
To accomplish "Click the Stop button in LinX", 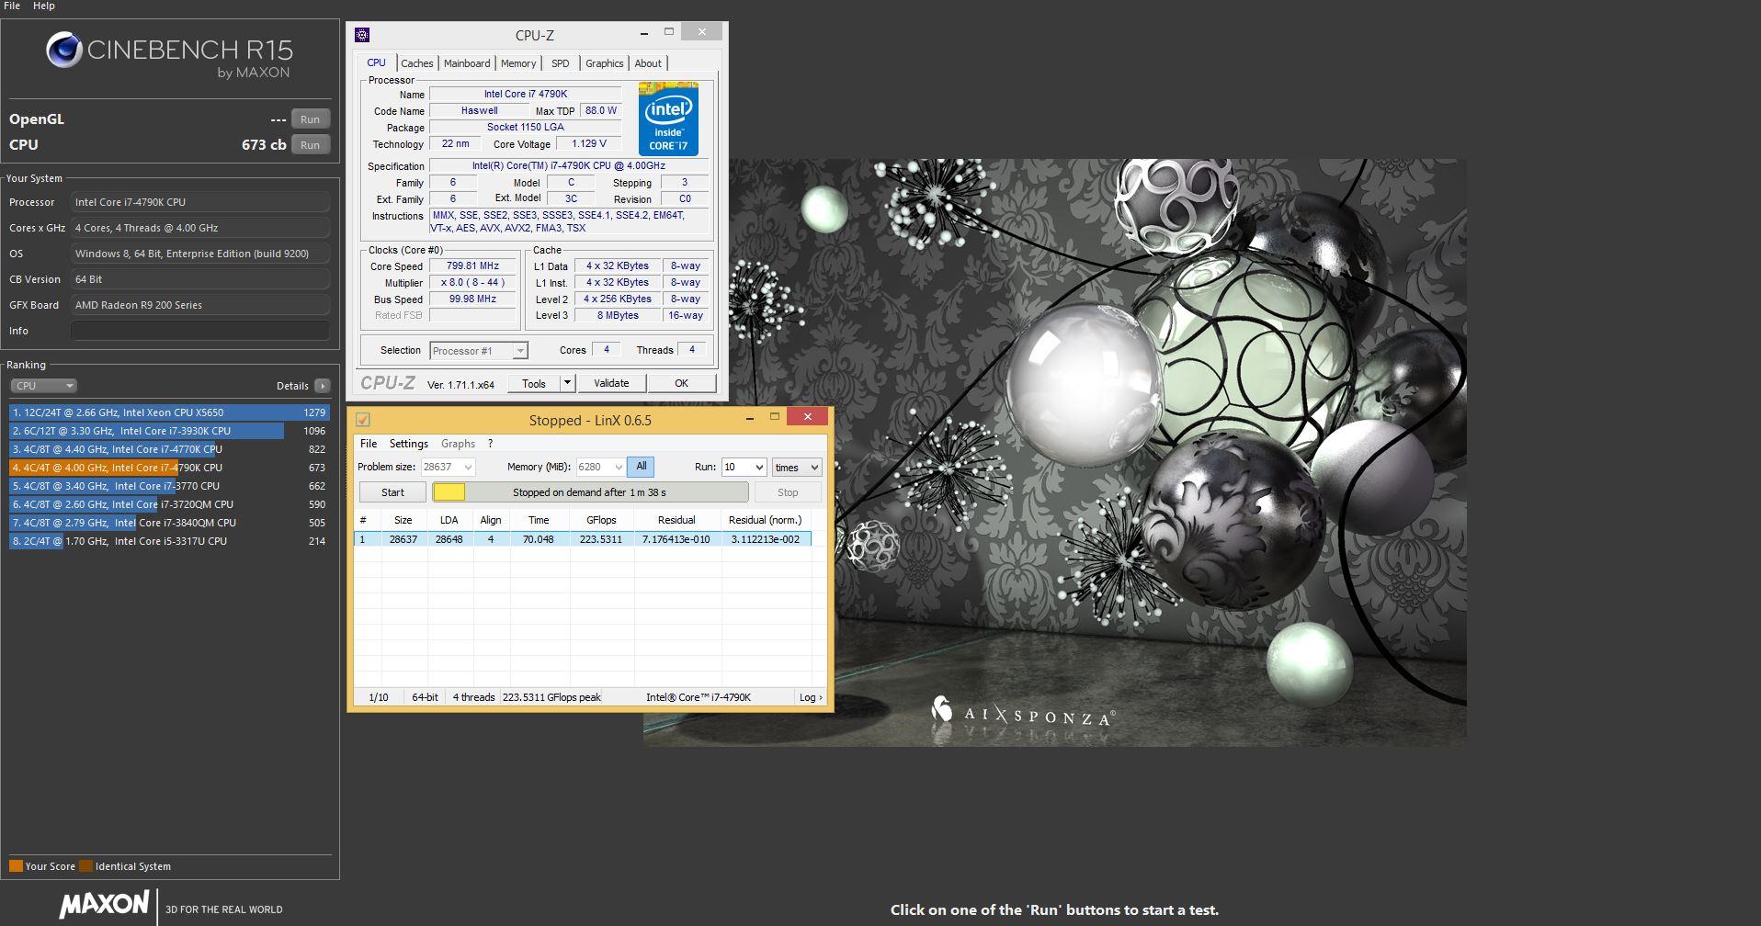I will pos(788,492).
